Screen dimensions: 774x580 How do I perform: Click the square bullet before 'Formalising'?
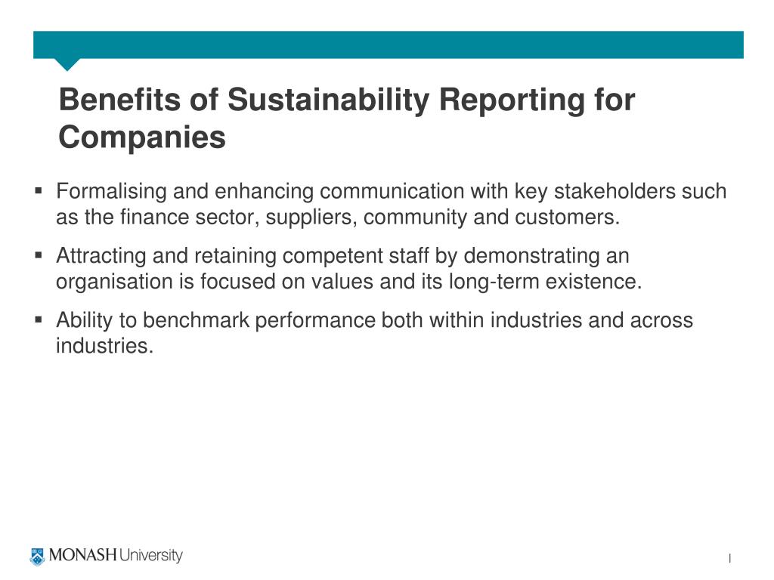[39, 190]
